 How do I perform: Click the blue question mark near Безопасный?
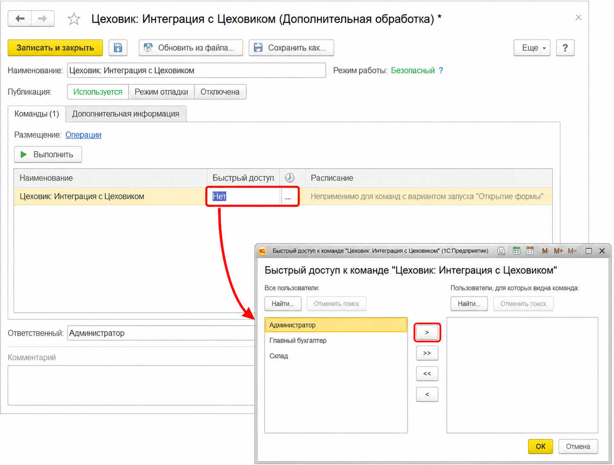441,70
